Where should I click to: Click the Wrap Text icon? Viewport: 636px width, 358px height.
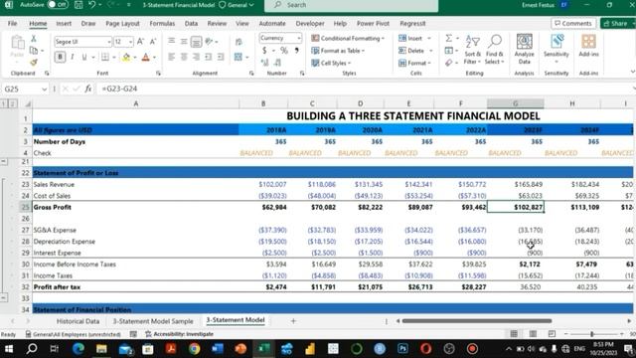[x=238, y=42]
